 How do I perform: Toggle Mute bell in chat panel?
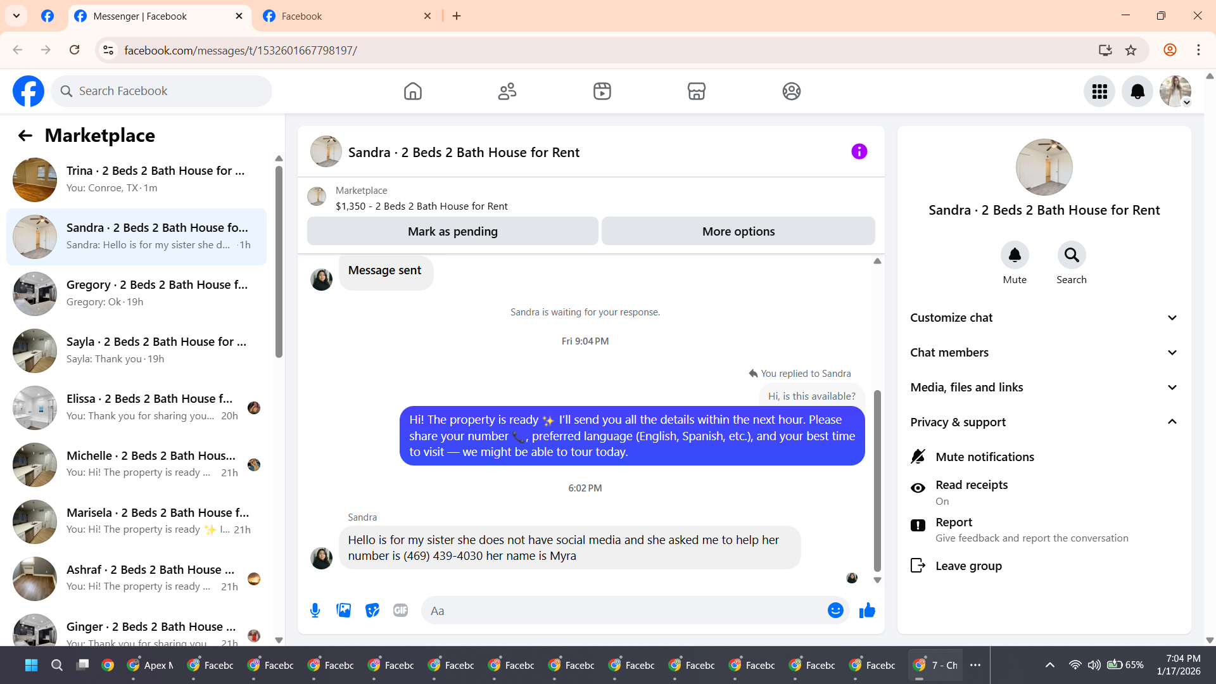click(x=1014, y=256)
